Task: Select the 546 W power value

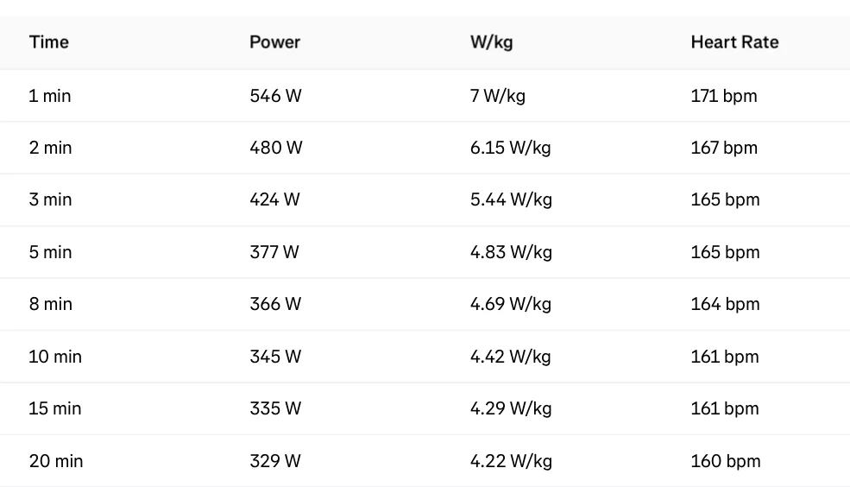Action: 275,96
